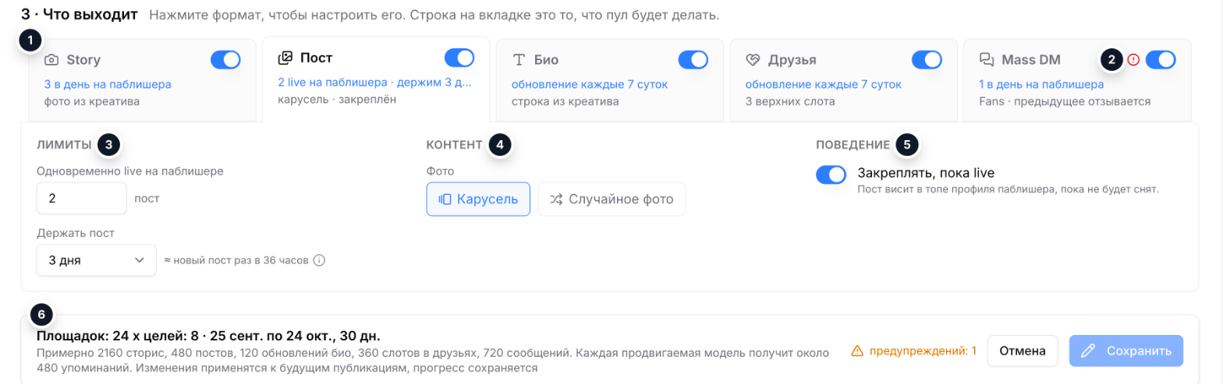This screenshot has height=384, width=1223.
Task: Open the Друзья tab
Action: [844, 79]
